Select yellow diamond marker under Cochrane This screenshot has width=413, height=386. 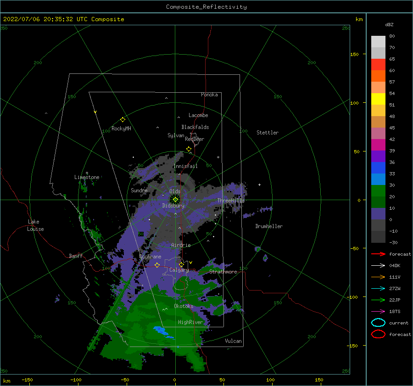pos(157,265)
